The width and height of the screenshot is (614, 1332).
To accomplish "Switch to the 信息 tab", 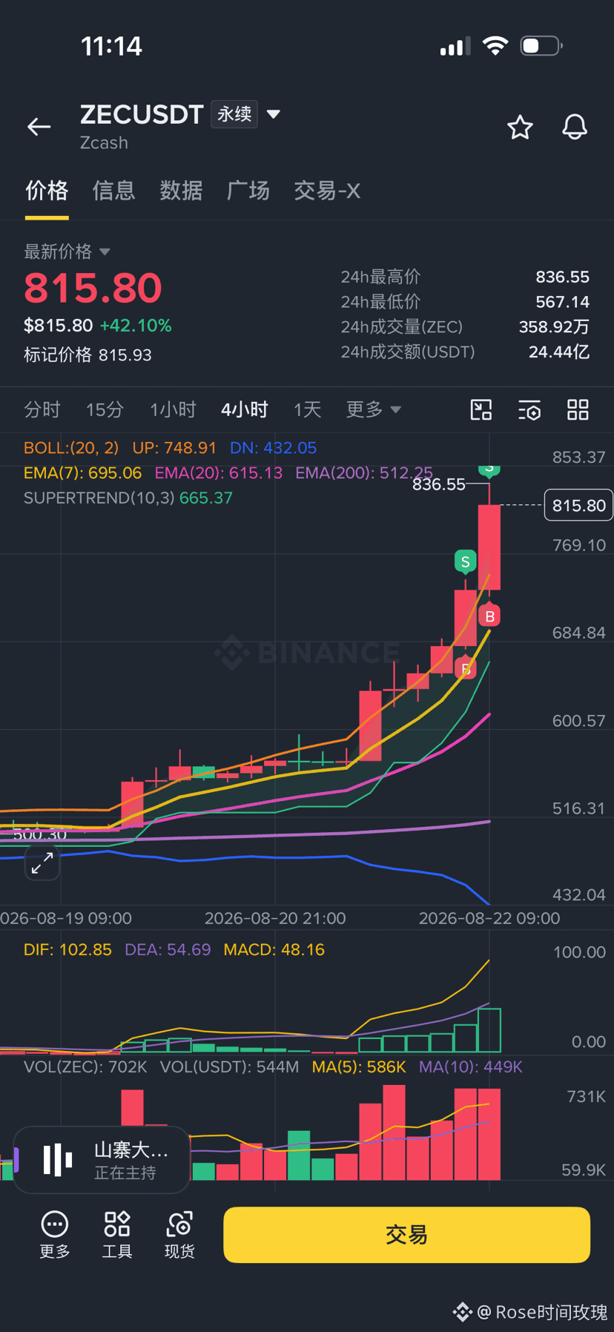I will pos(114,191).
